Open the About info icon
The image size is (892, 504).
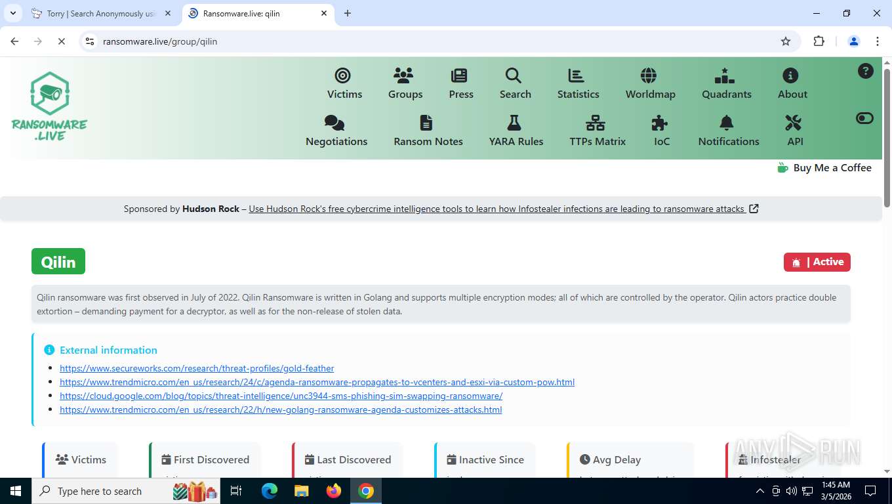[790, 75]
